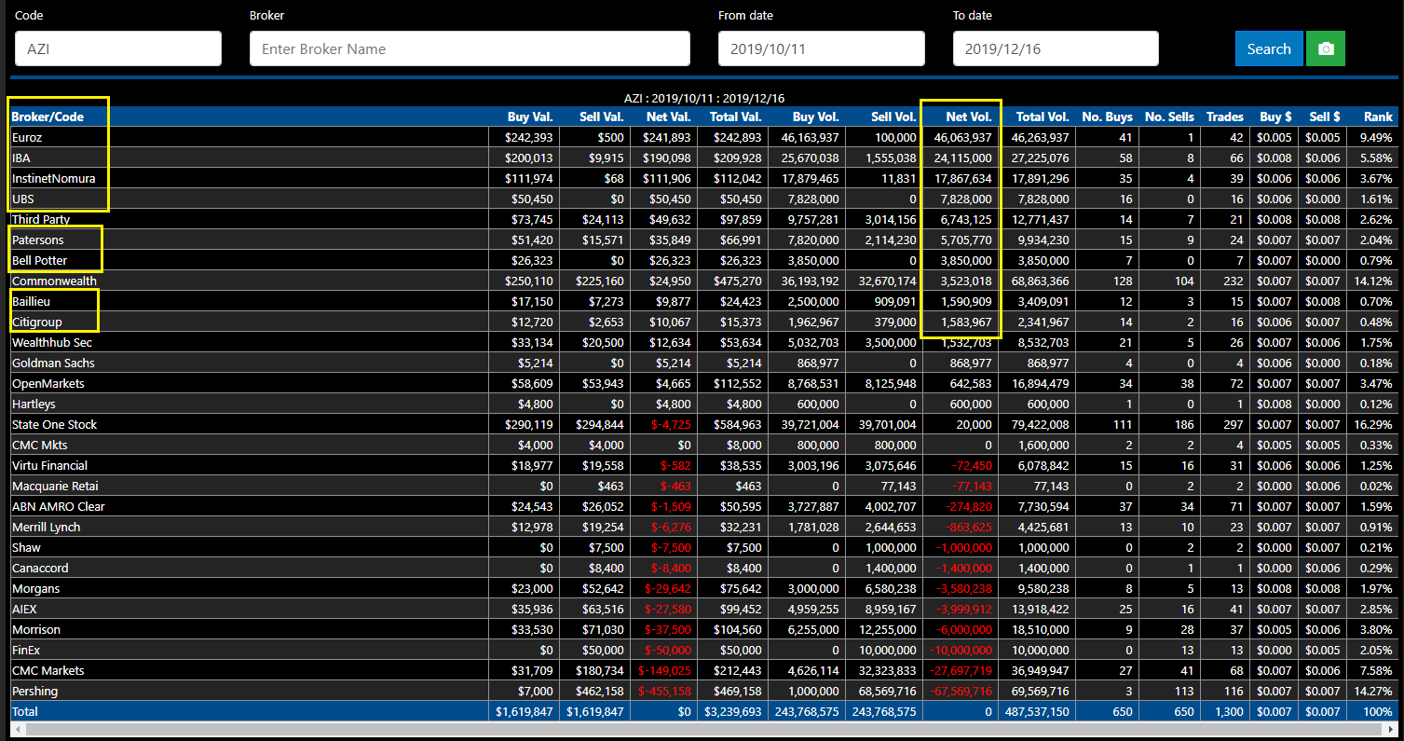Image resolution: width=1404 pixels, height=741 pixels.
Task: Select the Virtu Financial broker name
Action: (x=49, y=465)
